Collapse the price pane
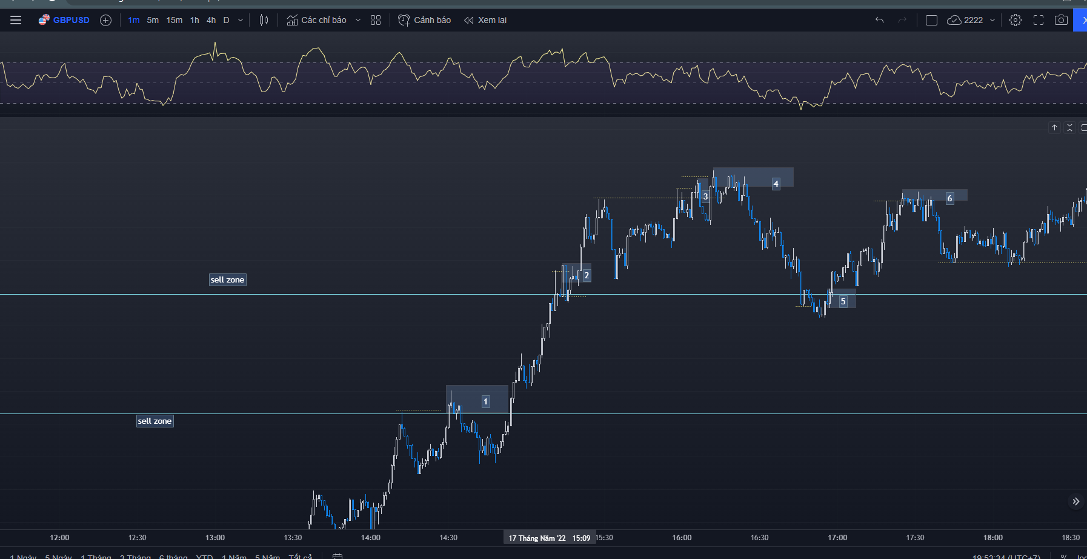Screen dimensions: 1087x559 point(1070,127)
